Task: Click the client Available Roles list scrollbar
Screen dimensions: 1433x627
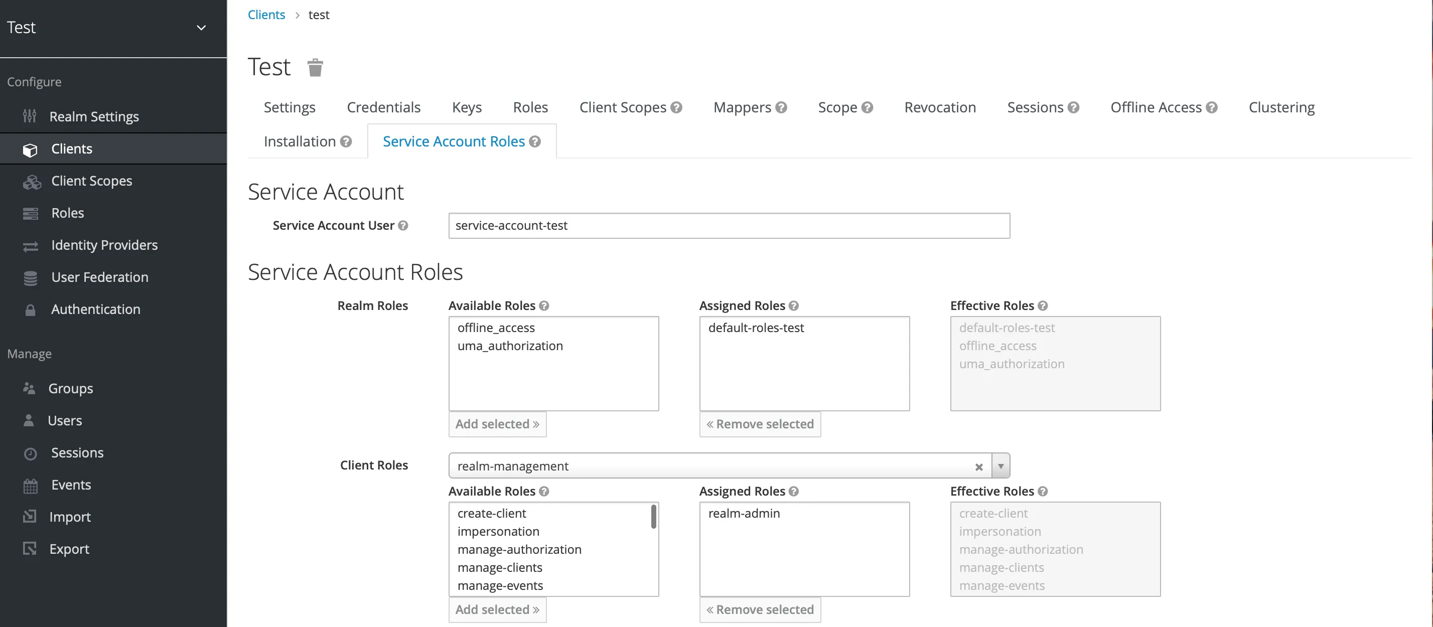Action: tap(653, 517)
